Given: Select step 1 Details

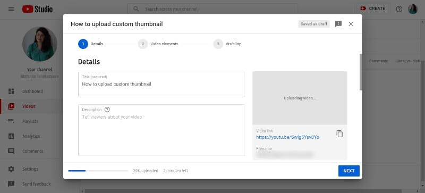Looking at the screenshot, I should (x=91, y=44).
